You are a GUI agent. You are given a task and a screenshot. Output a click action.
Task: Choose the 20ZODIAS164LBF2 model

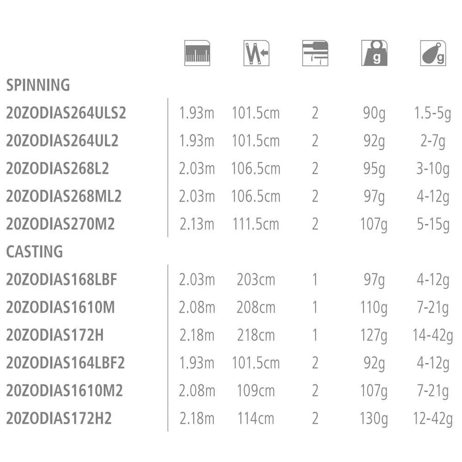[66, 363]
